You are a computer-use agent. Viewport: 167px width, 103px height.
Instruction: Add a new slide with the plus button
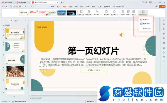click(x=14, y=97)
